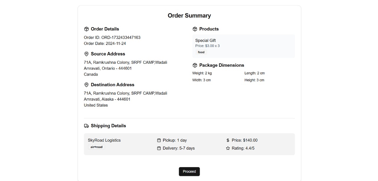Click the Order Summary heading
The width and height of the screenshot is (378, 181).
(x=189, y=16)
